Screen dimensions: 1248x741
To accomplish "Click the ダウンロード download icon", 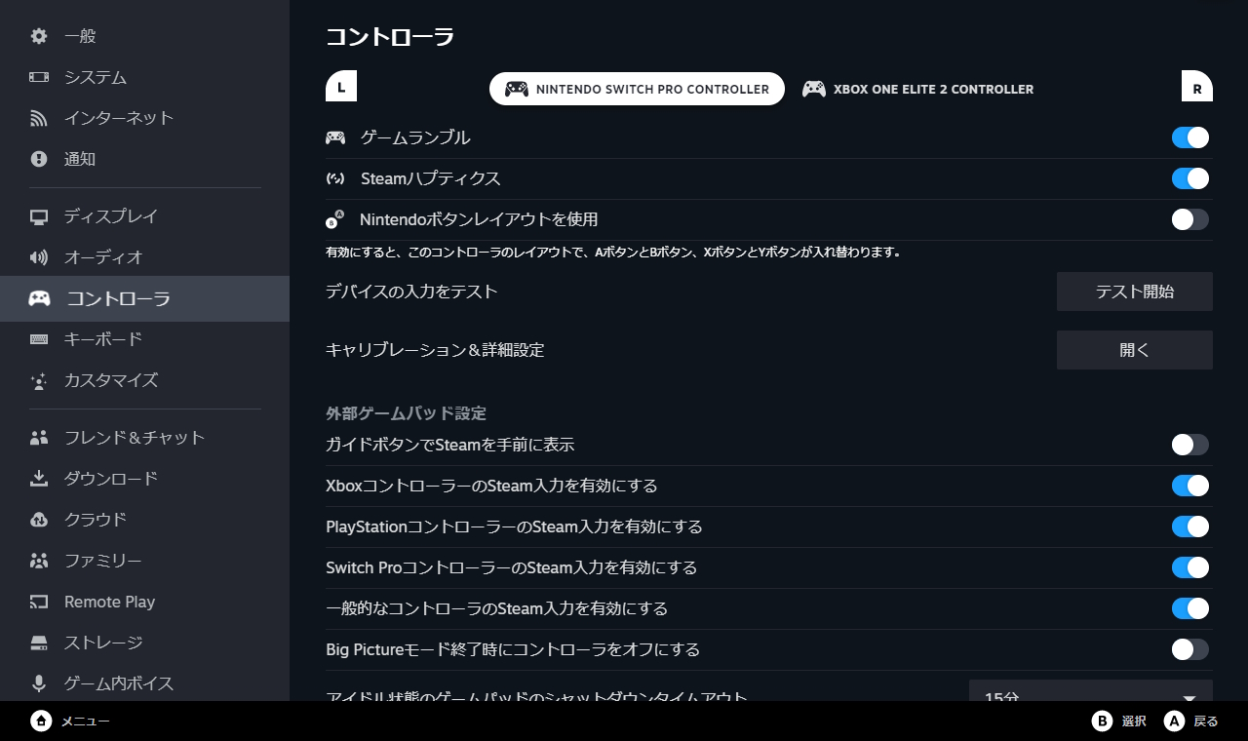I will (x=39, y=479).
